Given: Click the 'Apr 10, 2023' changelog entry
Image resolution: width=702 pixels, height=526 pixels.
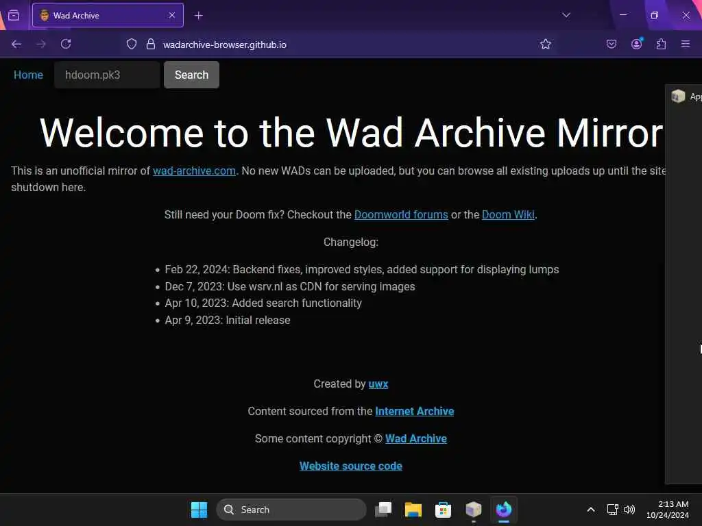Looking at the screenshot, I should click(263, 303).
